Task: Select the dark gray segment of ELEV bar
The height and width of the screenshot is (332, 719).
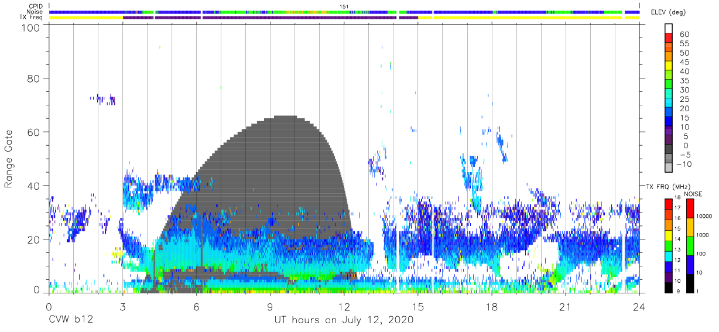Action: point(669,149)
